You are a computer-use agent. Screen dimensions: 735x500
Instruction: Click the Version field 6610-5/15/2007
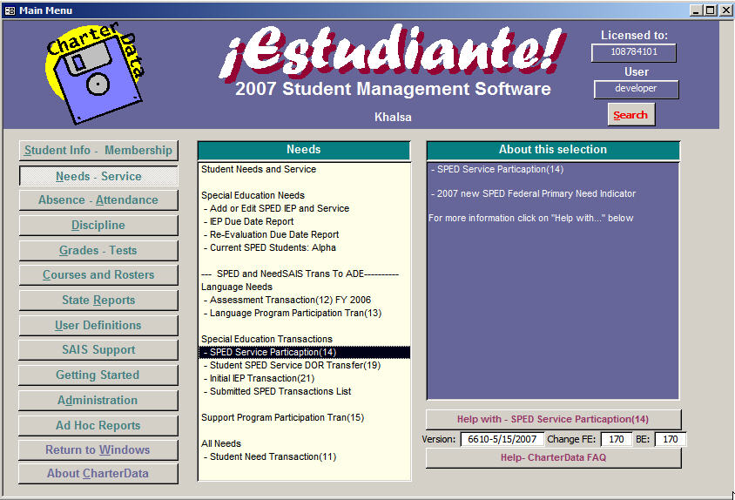[x=502, y=440]
